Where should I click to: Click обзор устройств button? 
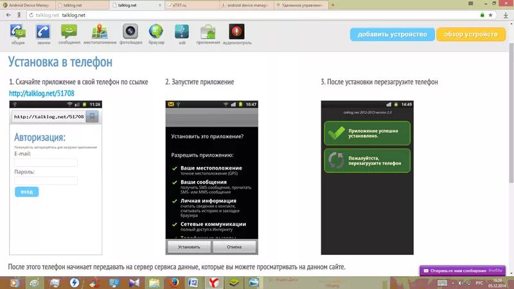[x=471, y=34]
